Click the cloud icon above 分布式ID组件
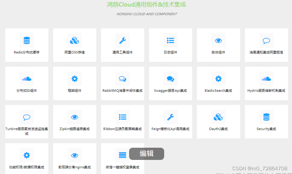 click(x=27, y=79)
